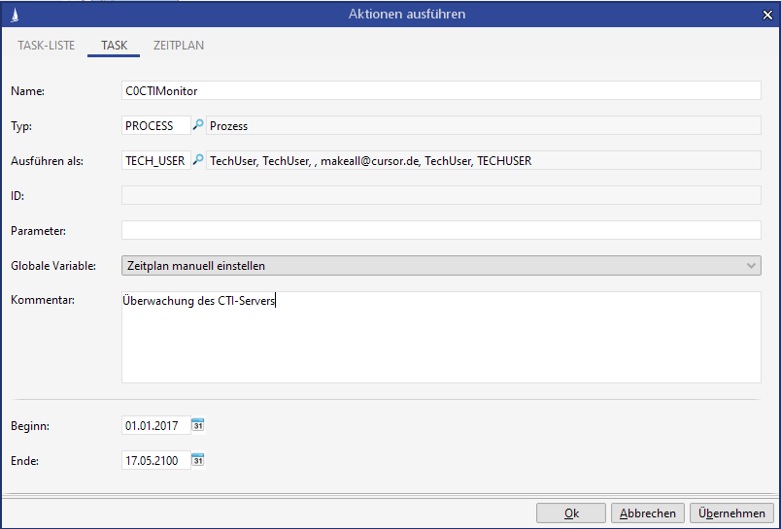781x529 pixels.
Task: Open the lookup search for Ausführen als
Action: tap(198, 160)
